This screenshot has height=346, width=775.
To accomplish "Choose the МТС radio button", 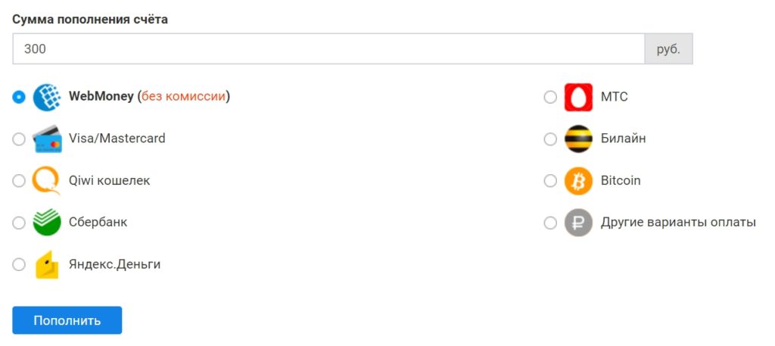I will click(550, 98).
